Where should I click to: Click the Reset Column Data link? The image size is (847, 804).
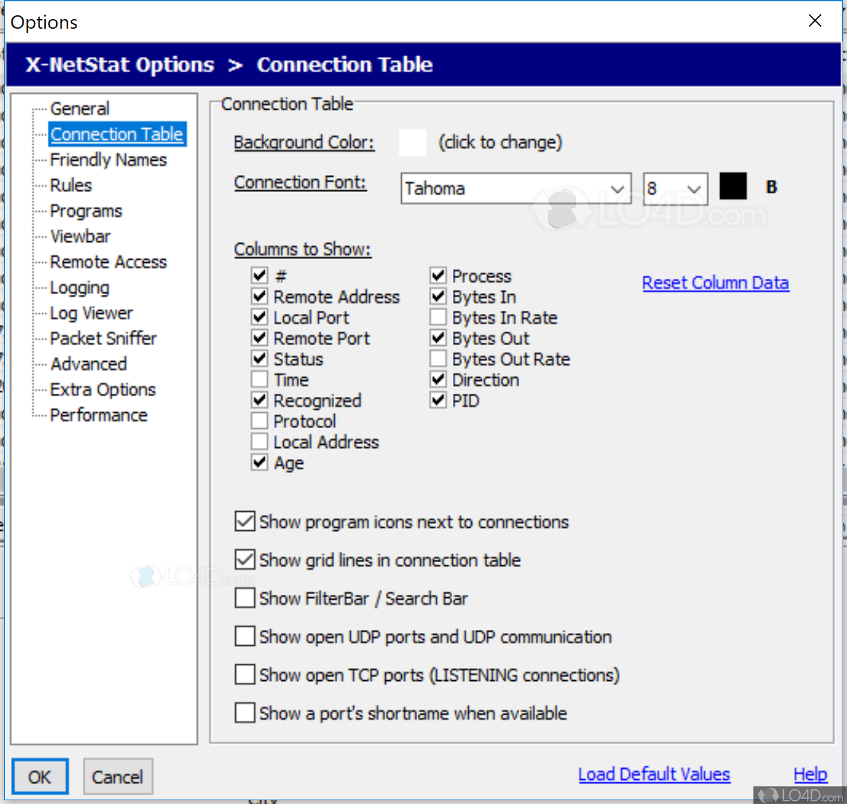(x=716, y=283)
